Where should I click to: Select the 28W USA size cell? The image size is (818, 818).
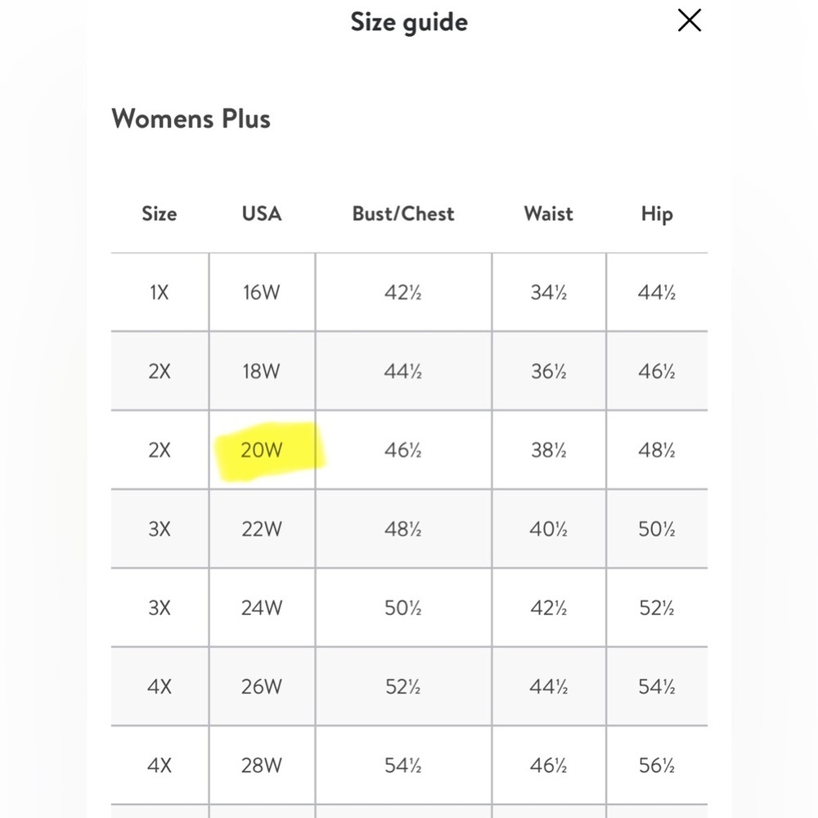point(262,766)
